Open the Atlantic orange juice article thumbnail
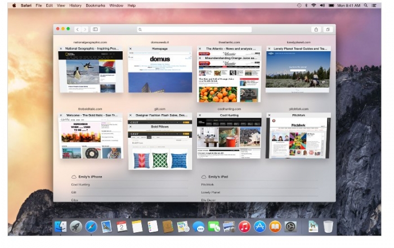 pyautogui.click(x=229, y=82)
